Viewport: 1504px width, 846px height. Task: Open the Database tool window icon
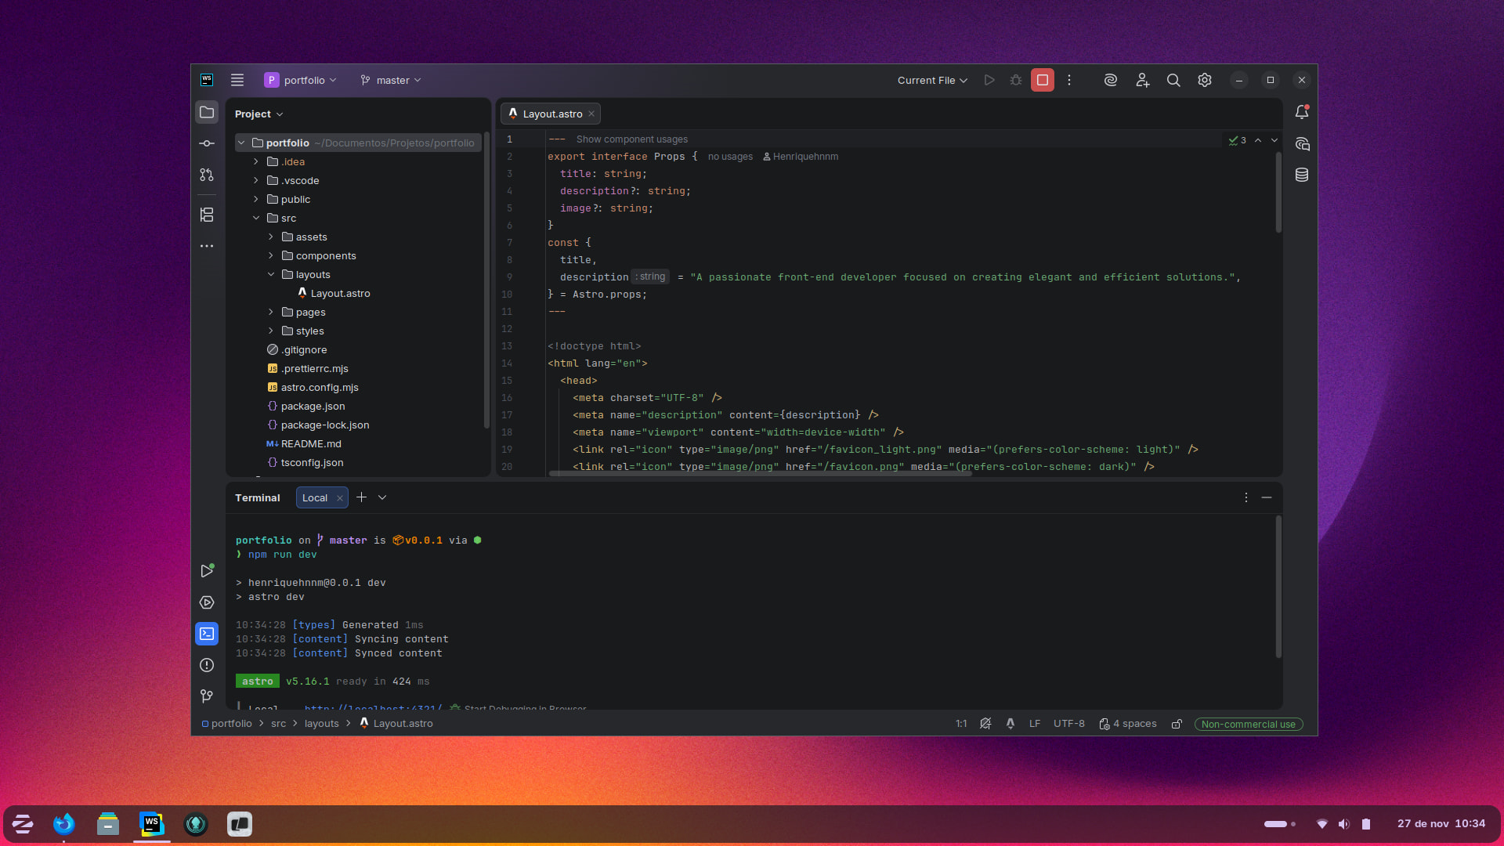pyautogui.click(x=1302, y=175)
